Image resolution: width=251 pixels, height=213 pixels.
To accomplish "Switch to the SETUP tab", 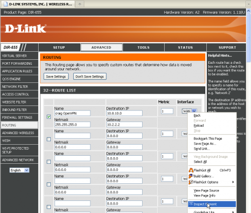I will (x=59, y=47).
